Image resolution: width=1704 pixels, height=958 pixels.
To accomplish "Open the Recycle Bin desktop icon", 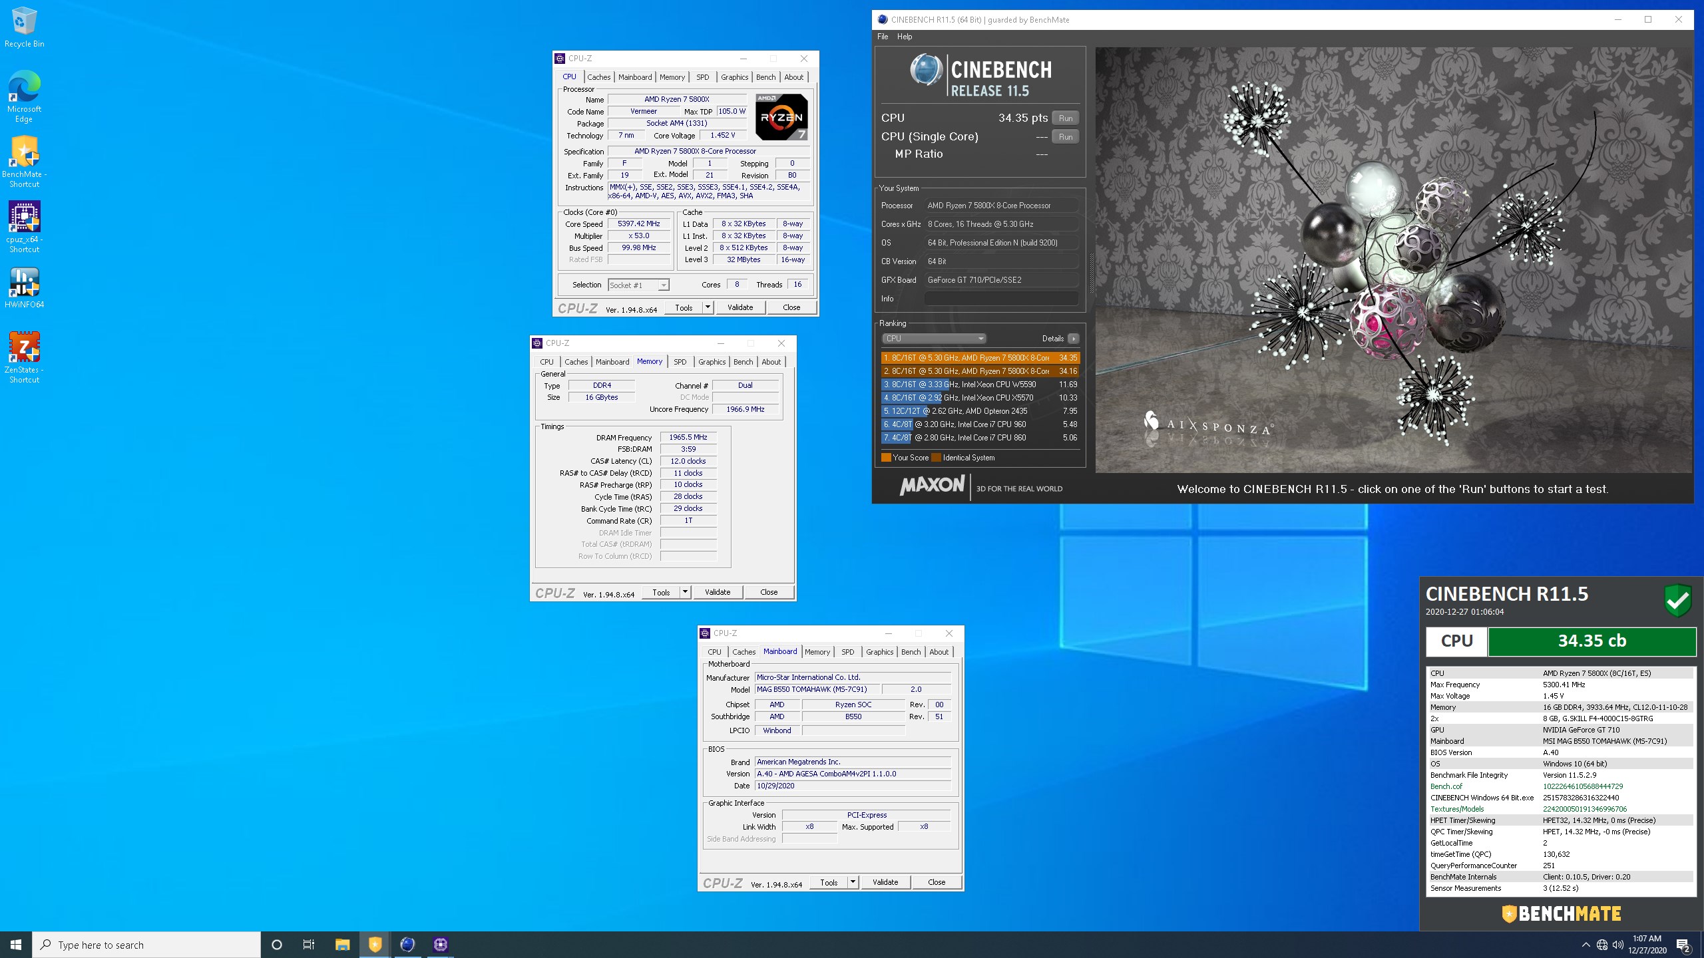I will pos(24,28).
